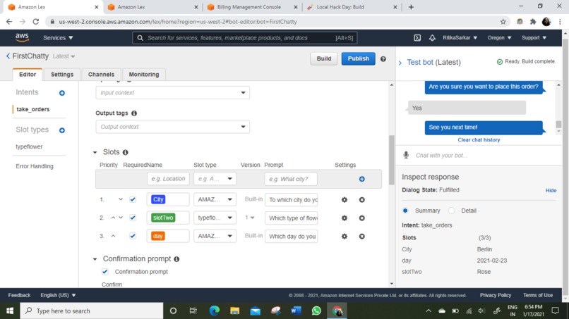569x319 pixels.
Task: Open Error Handling in sidebar
Action: coord(35,166)
